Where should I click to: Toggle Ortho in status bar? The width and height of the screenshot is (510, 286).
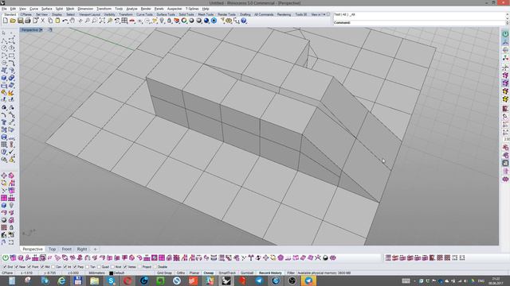coord(181,273)
